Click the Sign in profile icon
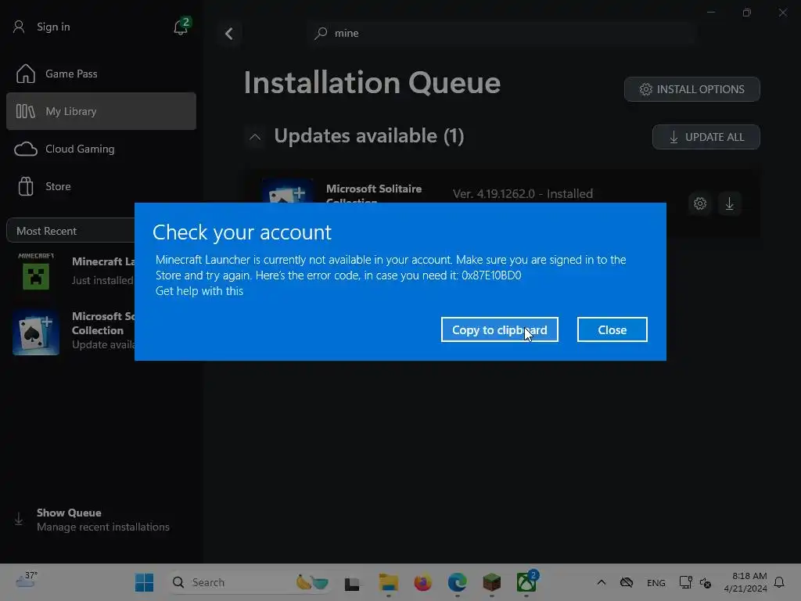801x601 pixels. [19, 27]
